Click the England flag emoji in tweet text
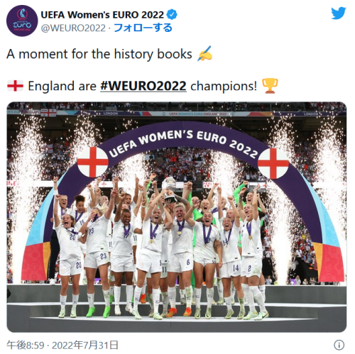Viewport: 355px width, 354px height. pos(15,86)
